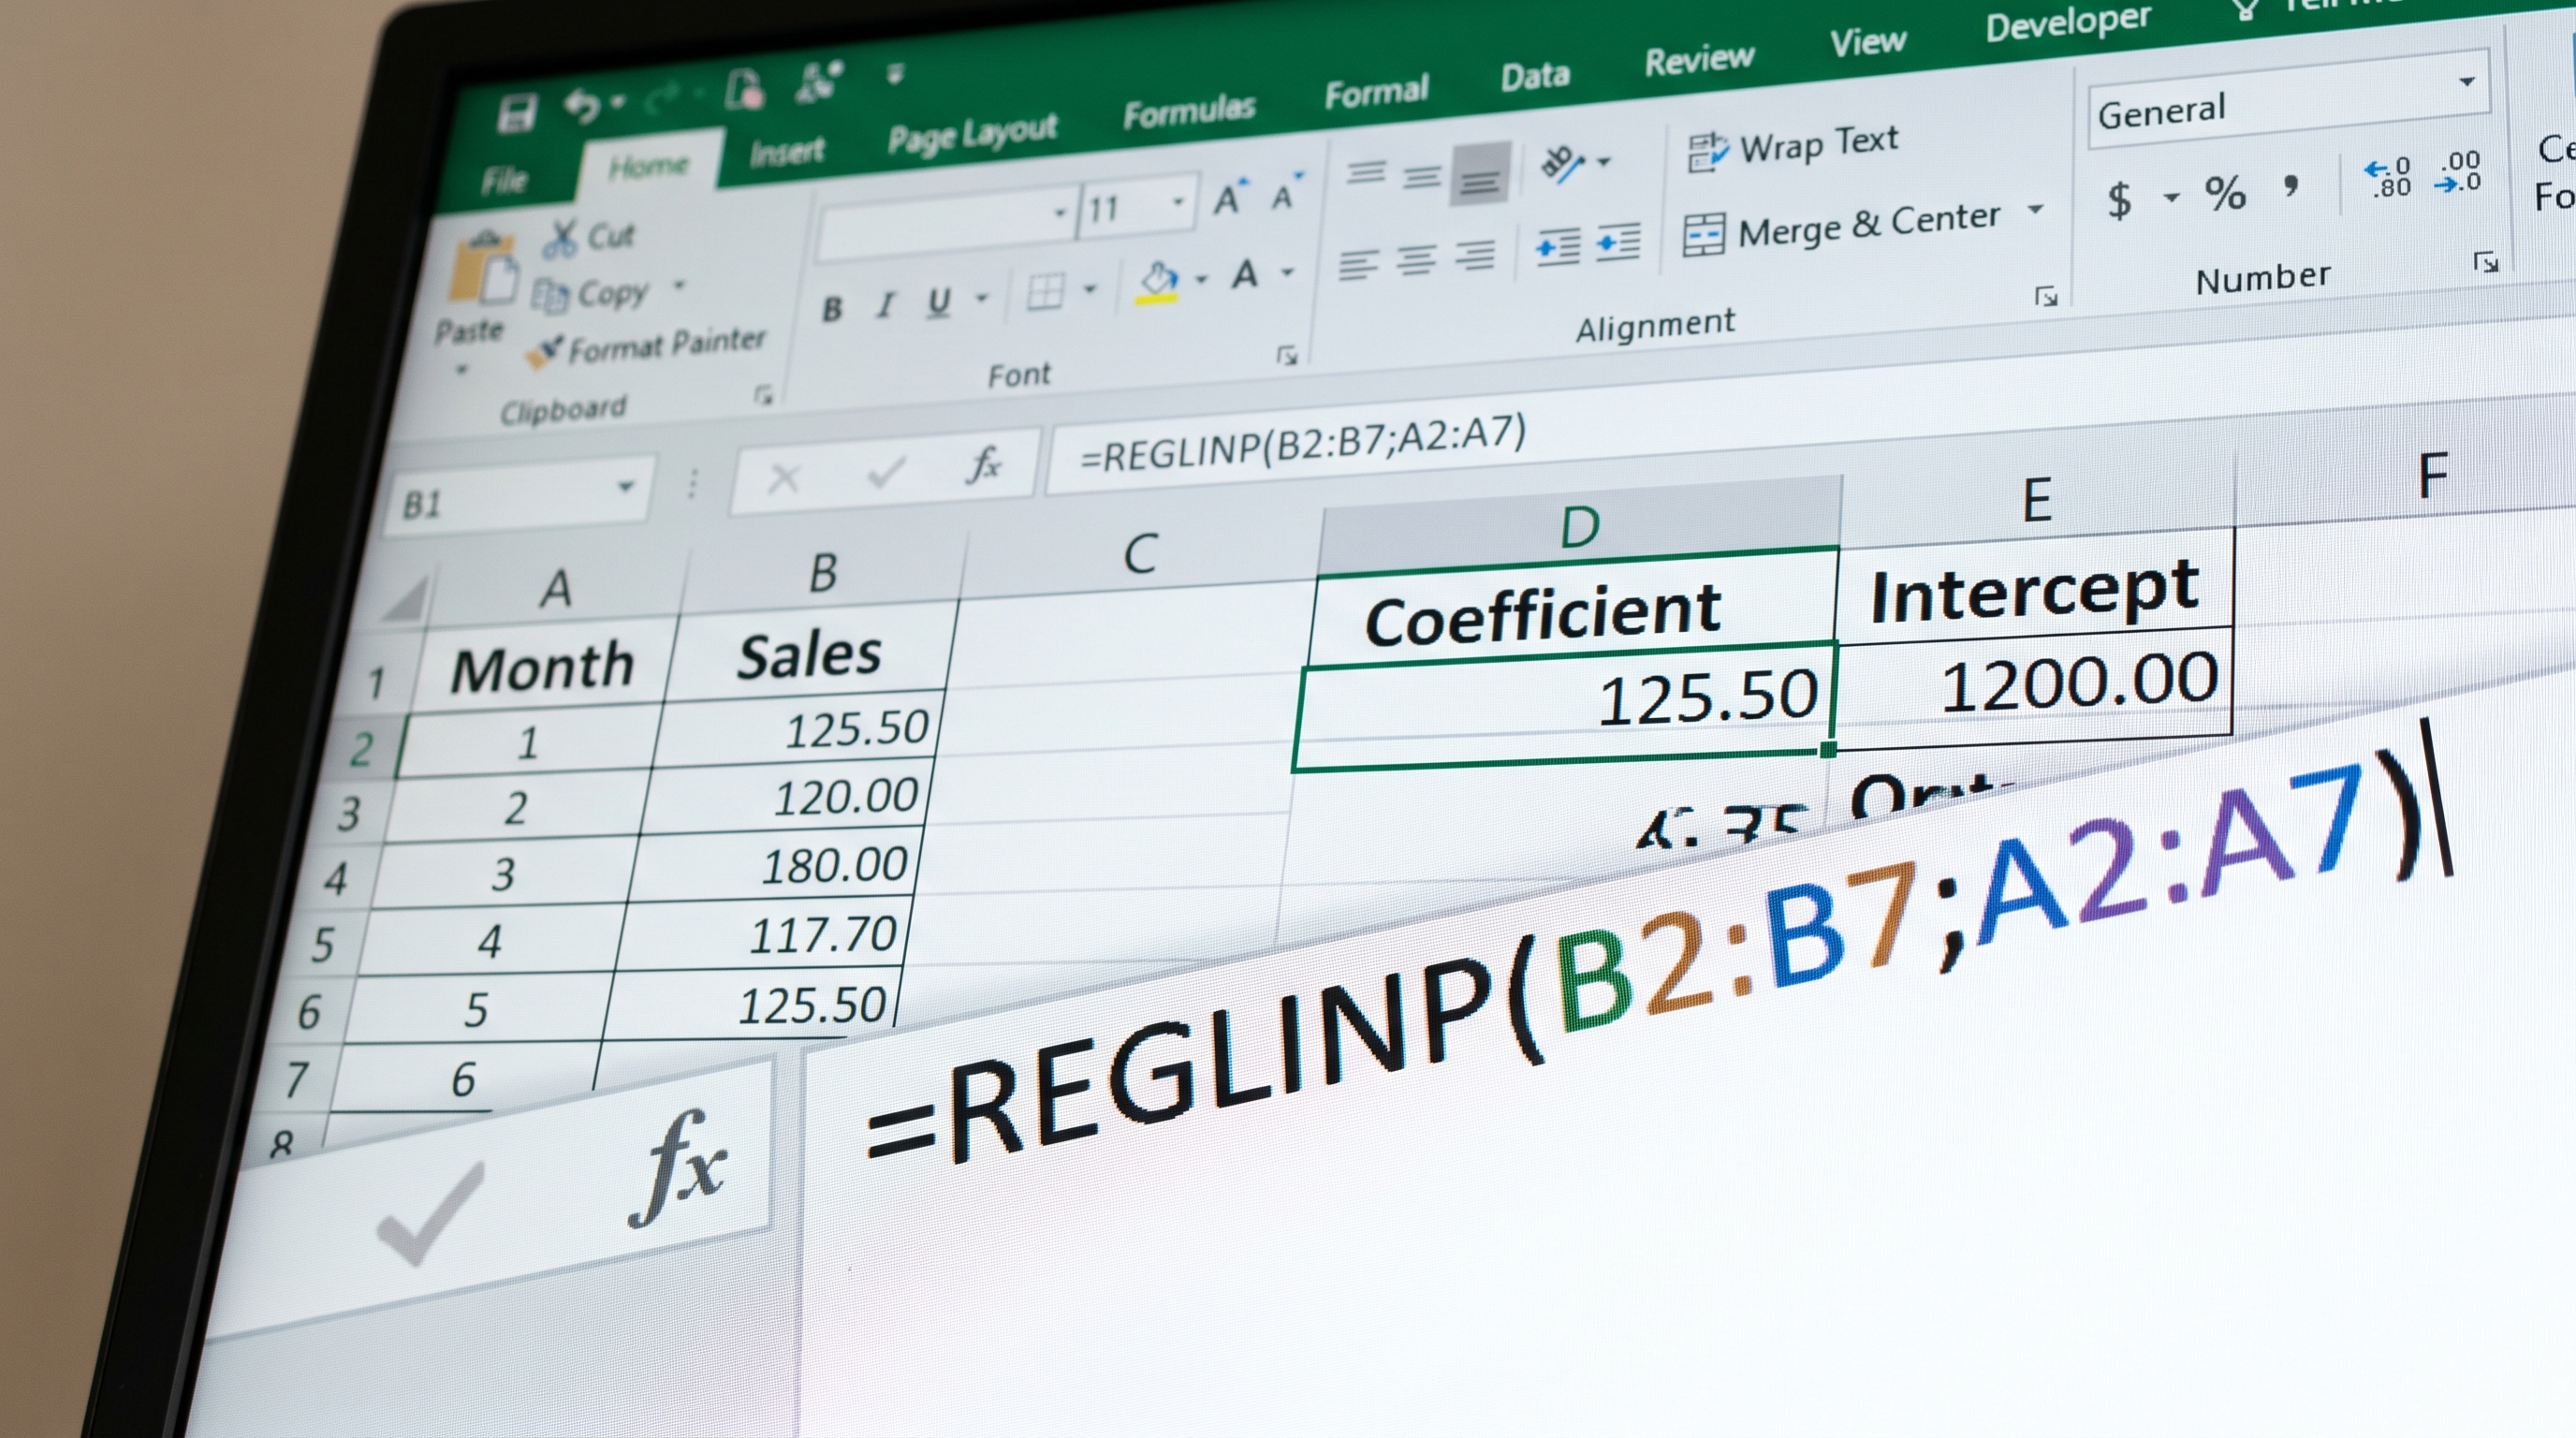Image resolution: width=2576 pixels, height=1438 pixels.
Task: Switch to the Developer tab
Action: [2066, 23]
